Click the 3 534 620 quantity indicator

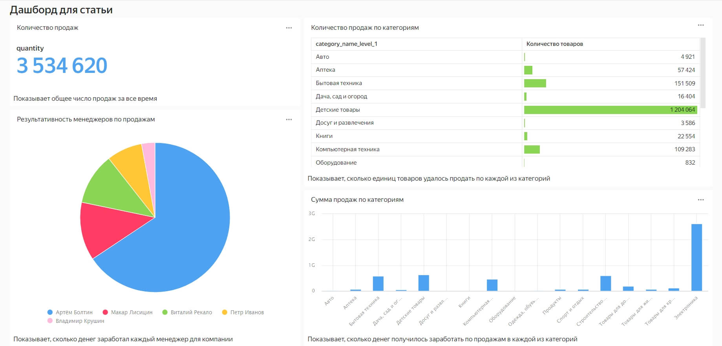tap(62, 65)
